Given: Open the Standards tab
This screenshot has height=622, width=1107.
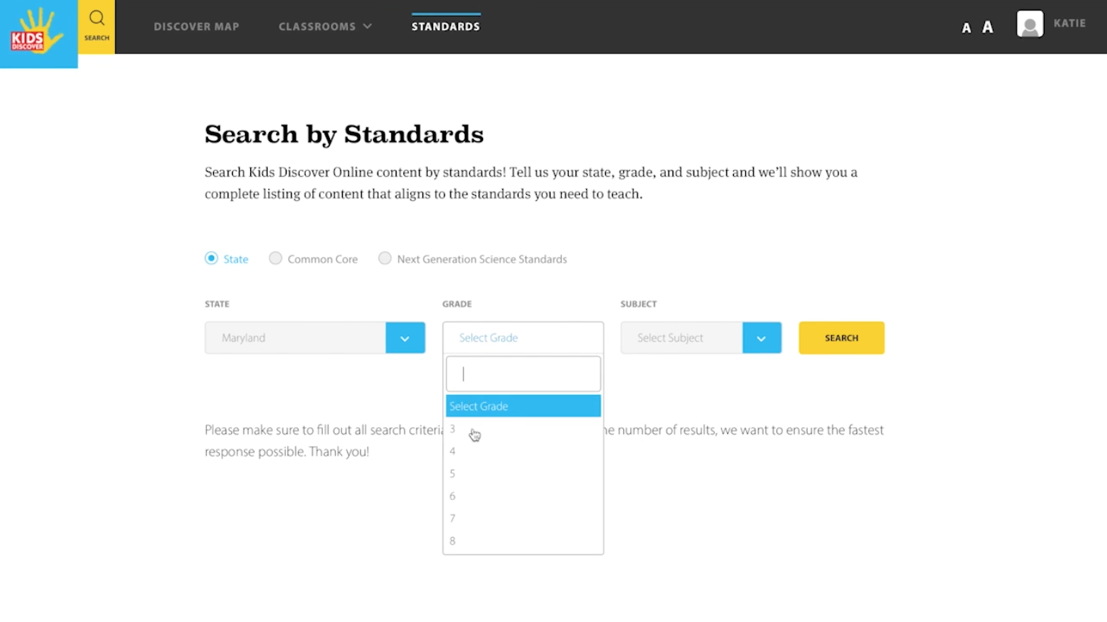Looking at the screenshot, I should [446, 27].
